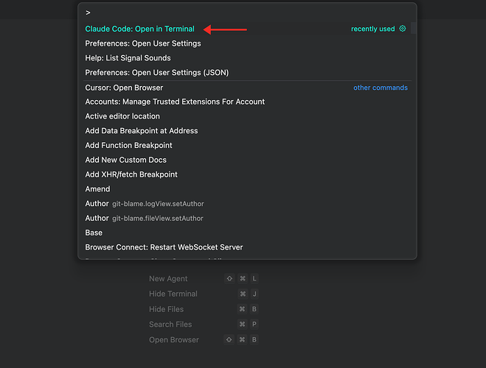Viewport: 486px width, 368px height.
Task: Select Add New Custom Docs
Action: [x=247, y=160]
